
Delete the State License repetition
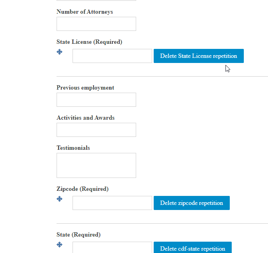point(199,56)
